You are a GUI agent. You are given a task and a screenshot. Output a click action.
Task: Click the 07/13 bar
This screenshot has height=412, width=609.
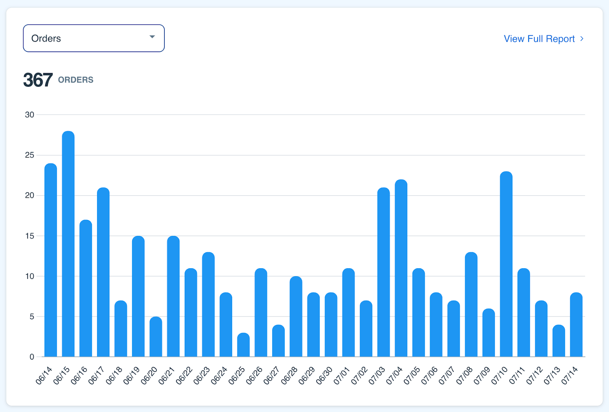559,340
